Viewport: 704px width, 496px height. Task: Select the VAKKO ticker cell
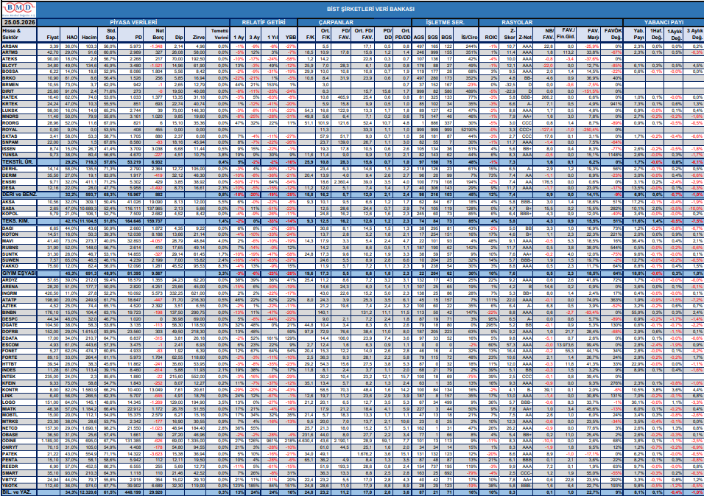point(19,265)
